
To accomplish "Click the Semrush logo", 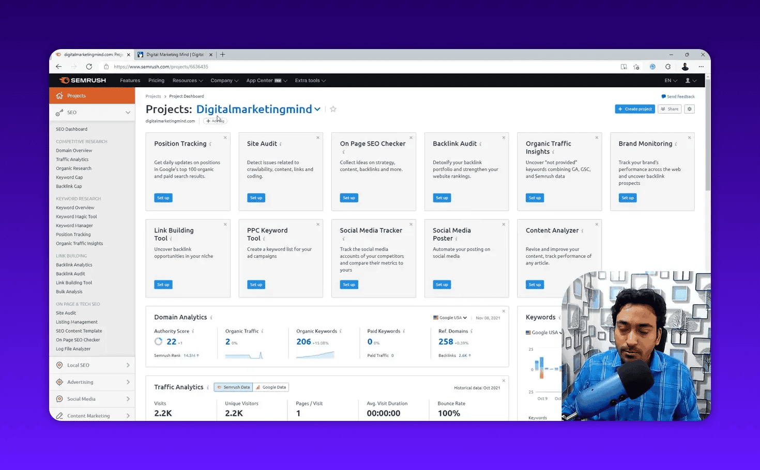I will click(82, 80).
